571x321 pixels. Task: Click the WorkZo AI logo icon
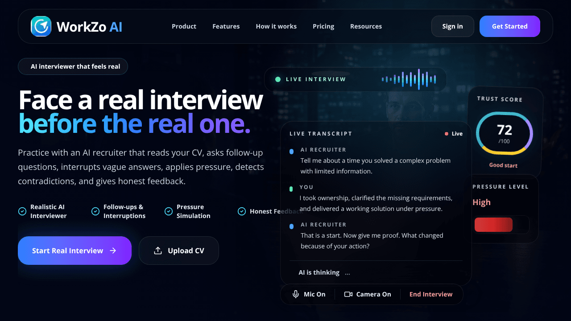(41, 26)
